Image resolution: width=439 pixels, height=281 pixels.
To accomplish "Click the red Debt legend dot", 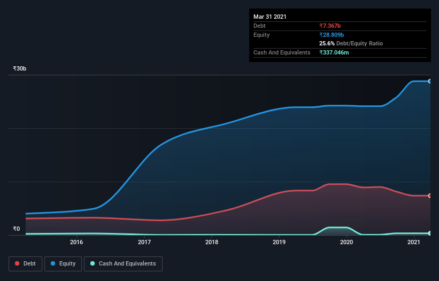I will tap(17, 263).
